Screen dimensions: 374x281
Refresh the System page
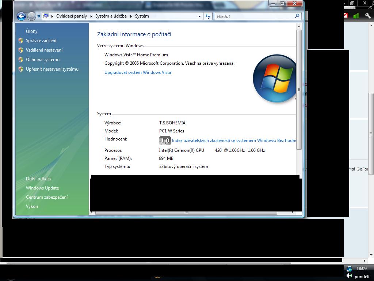(x=208, y=16)
